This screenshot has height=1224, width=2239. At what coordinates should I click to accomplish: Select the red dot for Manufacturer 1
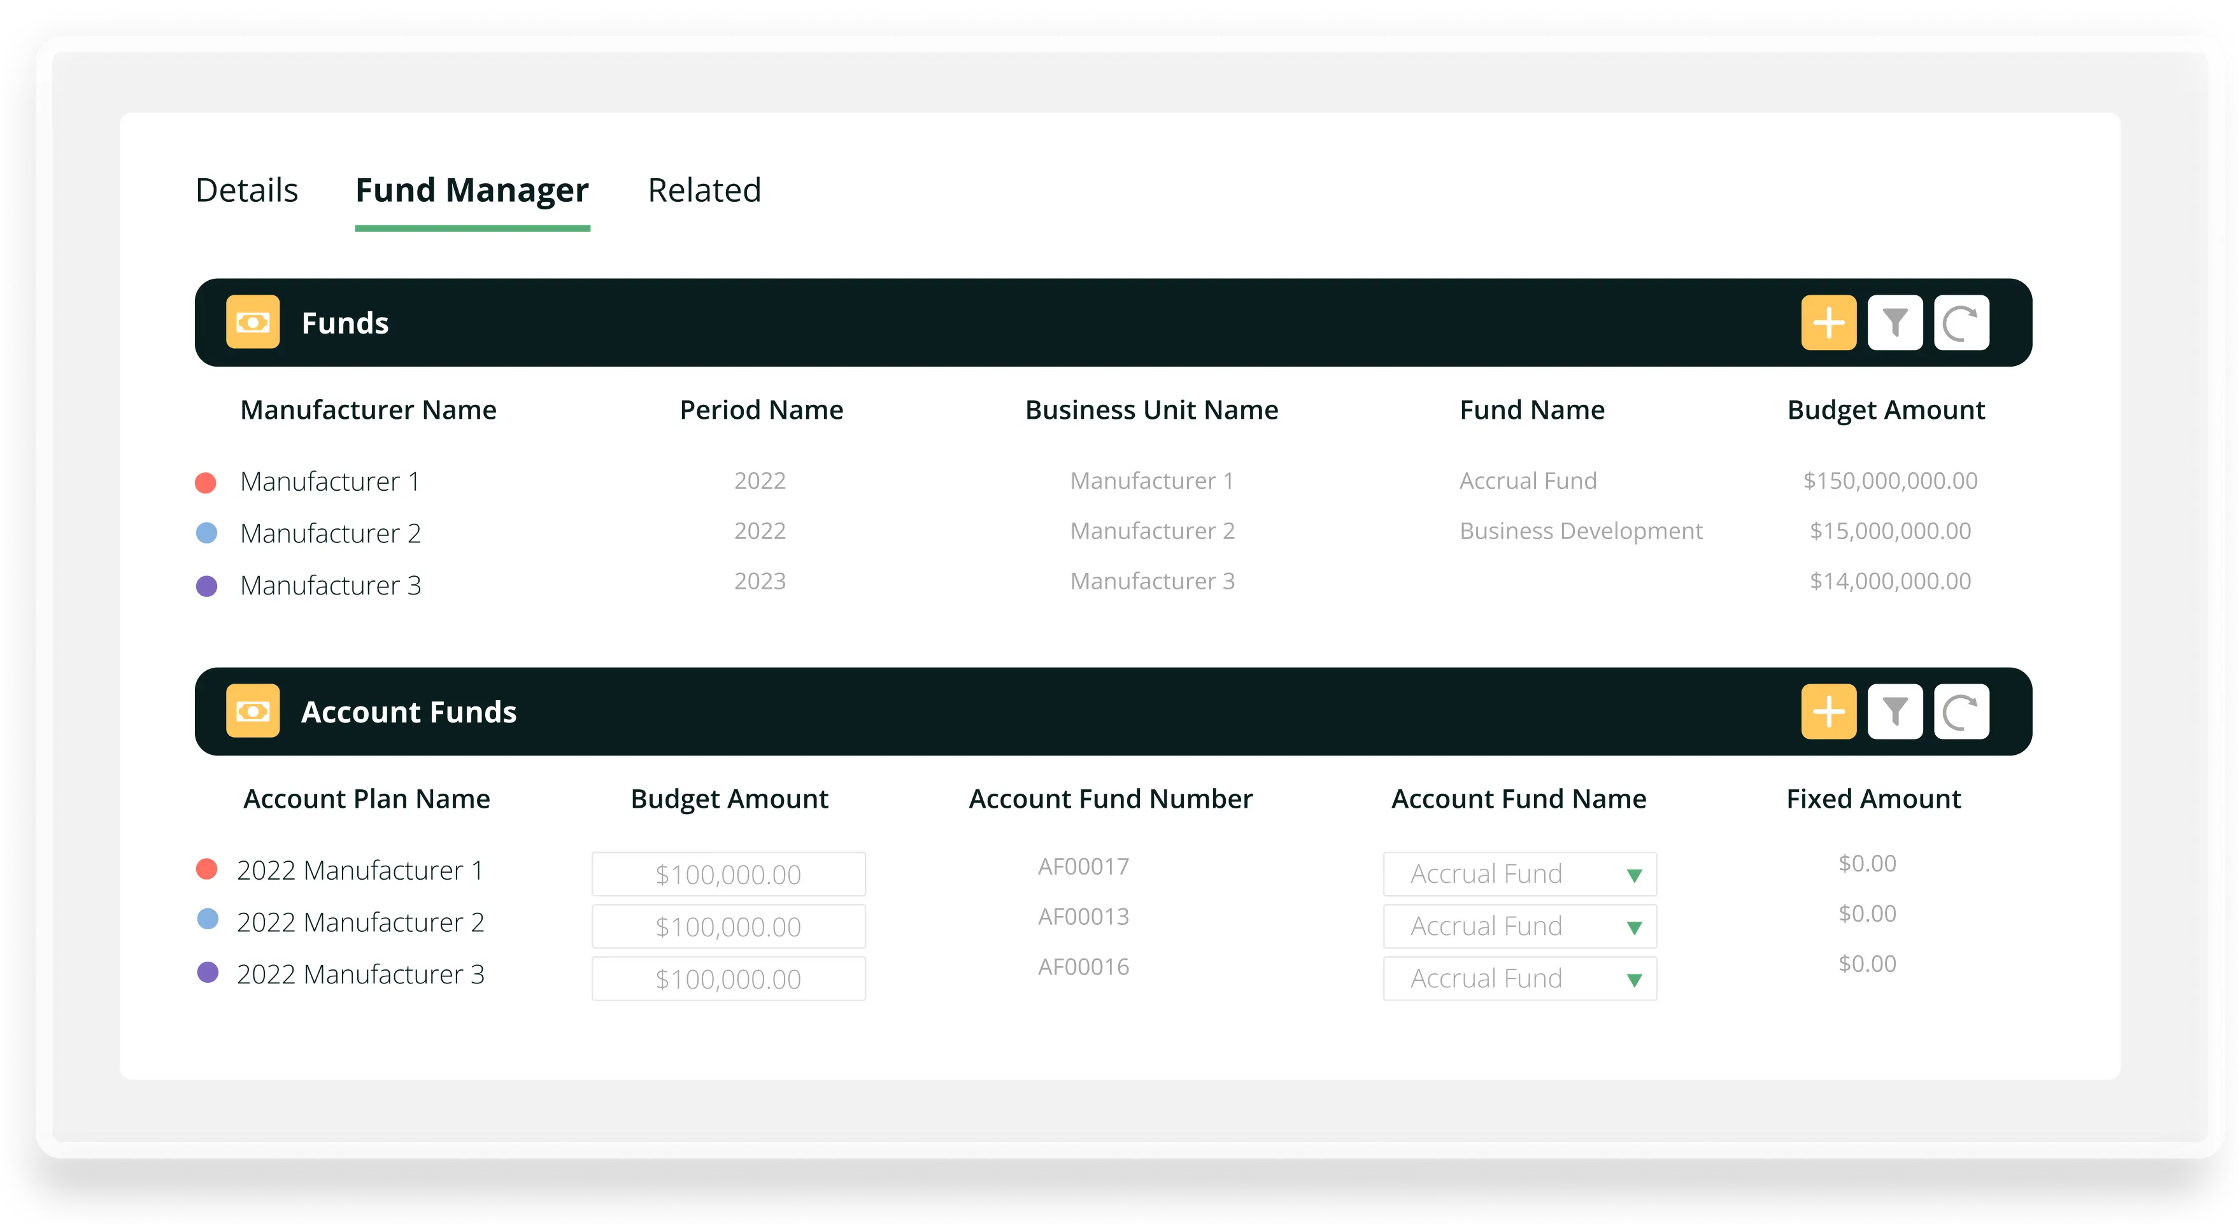point(206,482)
